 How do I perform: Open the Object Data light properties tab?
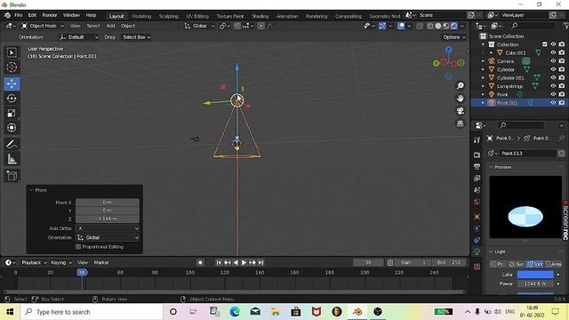[x=477, y=252]
